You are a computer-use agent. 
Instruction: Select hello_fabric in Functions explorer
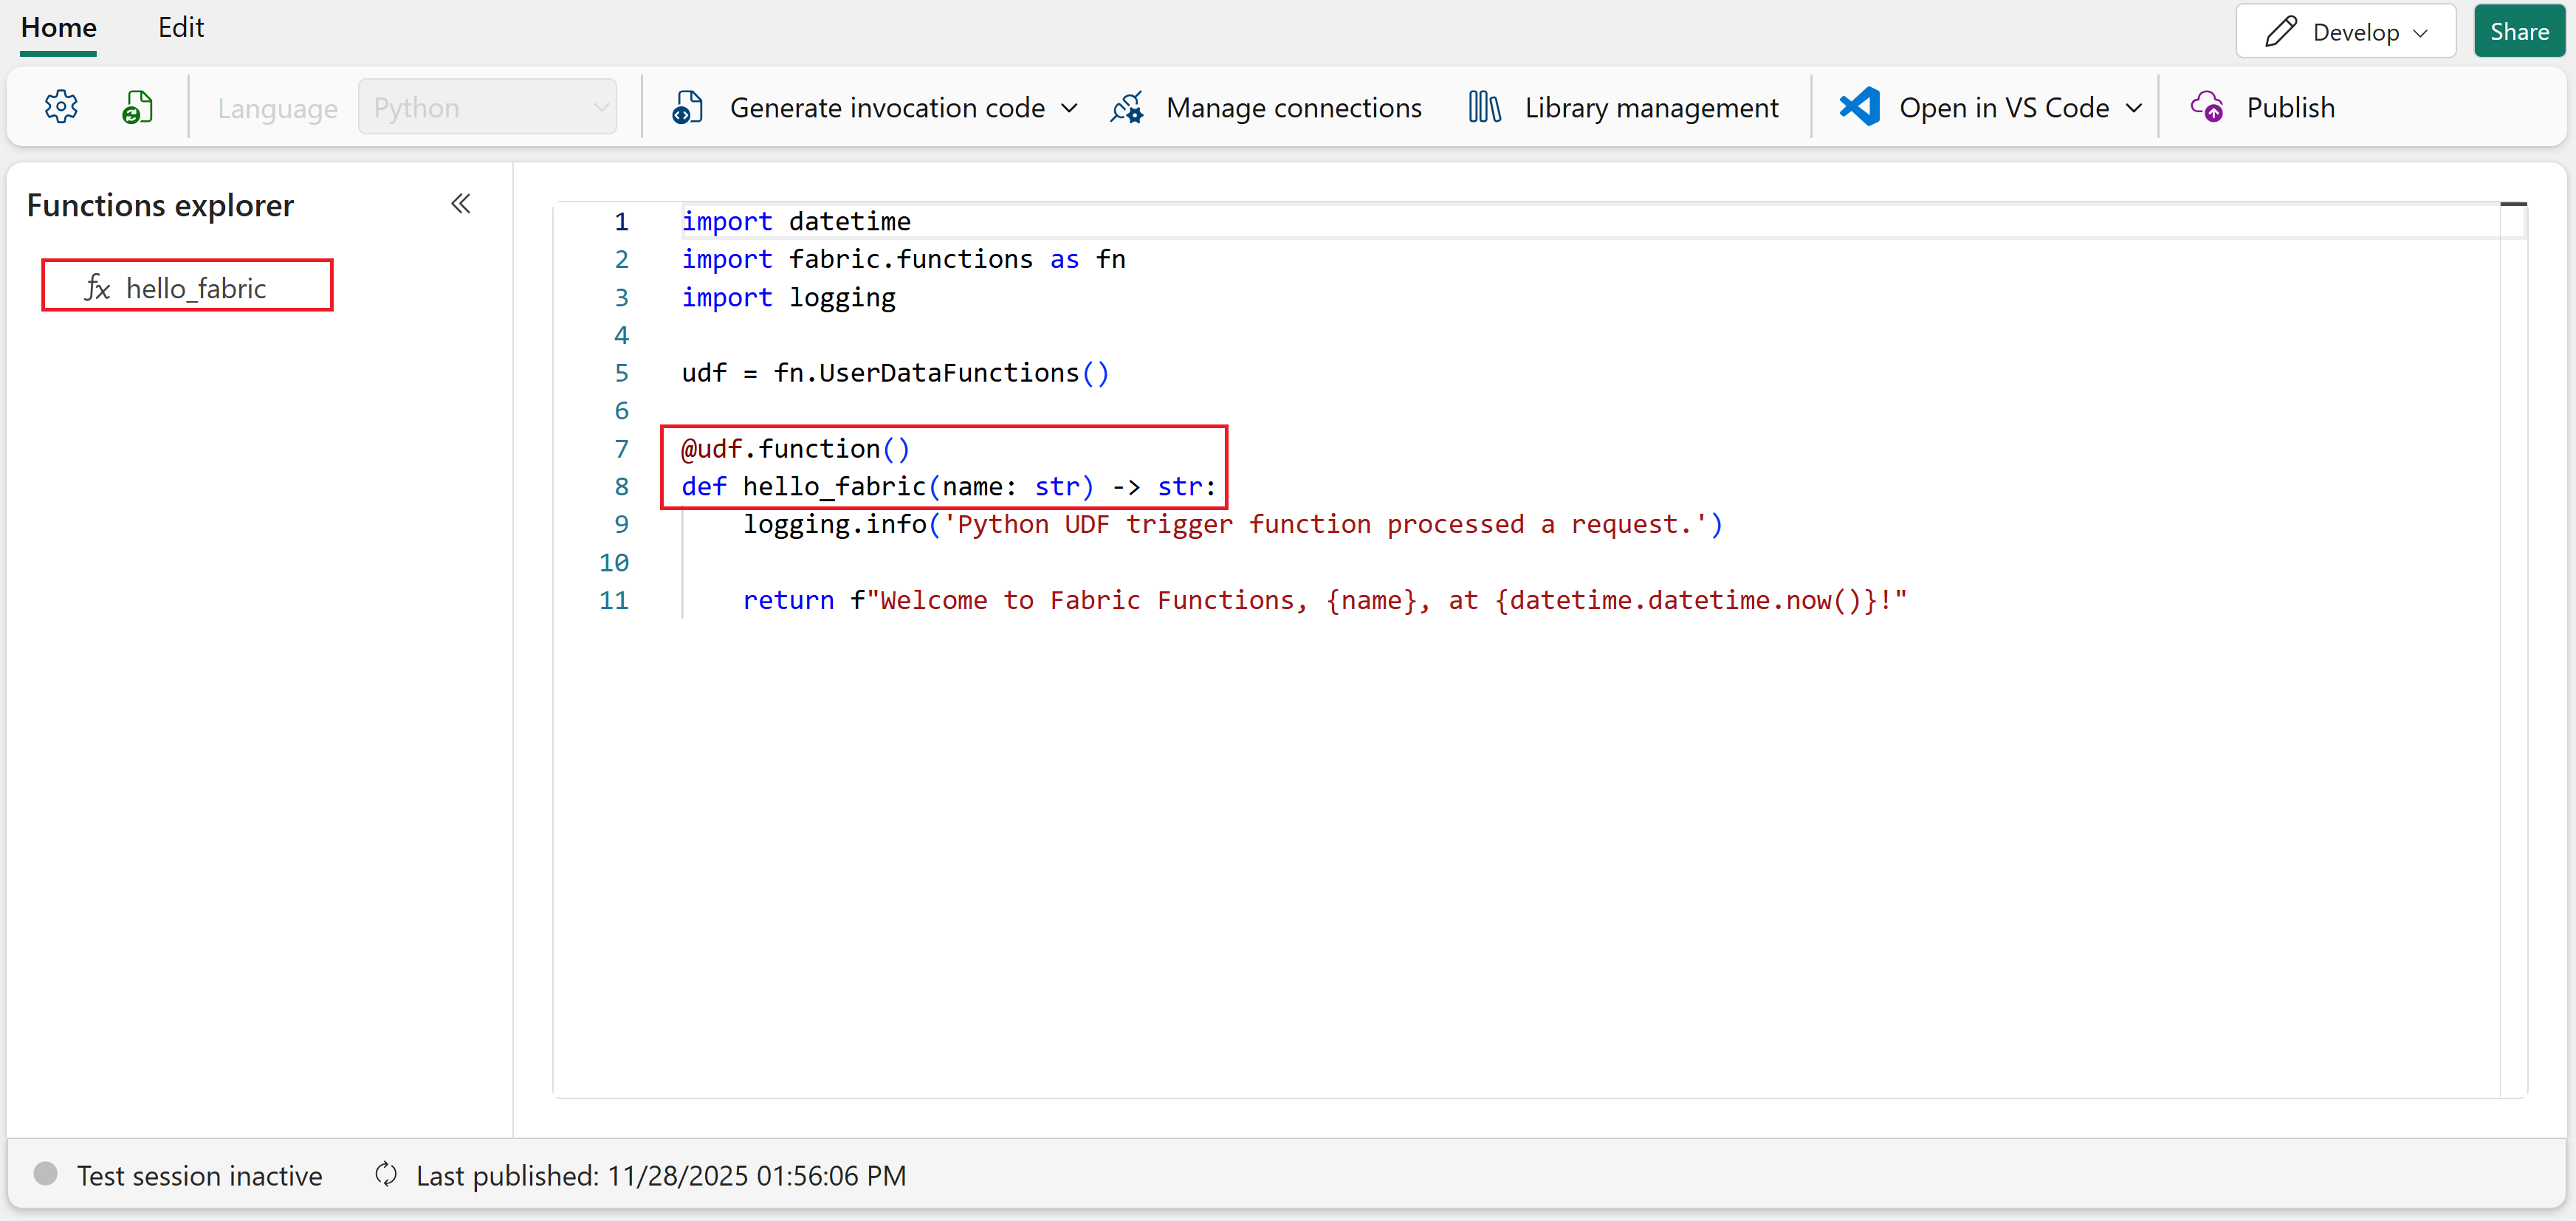pyautogui.click(x=195, y=288)
